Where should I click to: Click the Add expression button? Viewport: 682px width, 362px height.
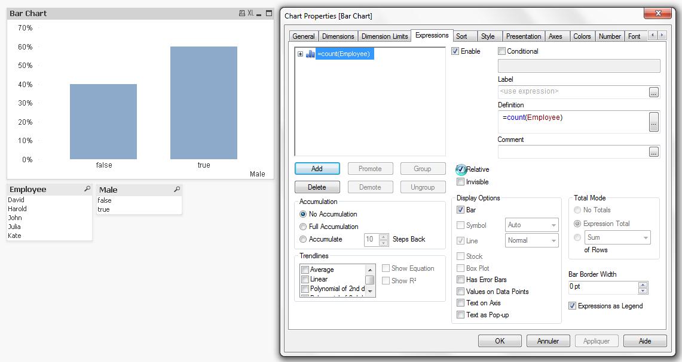pos(317,168)
